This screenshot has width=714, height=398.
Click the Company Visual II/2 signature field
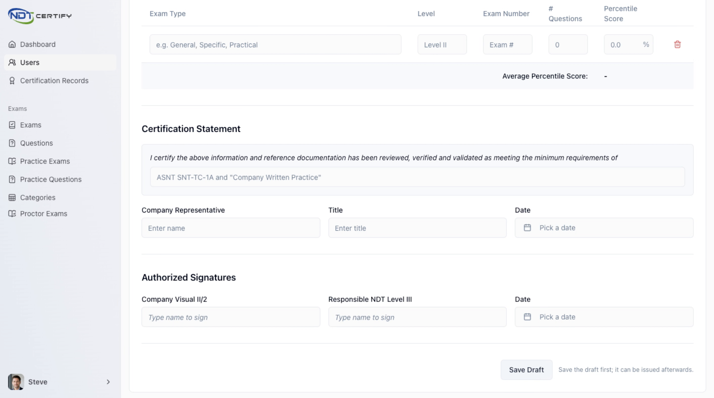pos(231,317)
